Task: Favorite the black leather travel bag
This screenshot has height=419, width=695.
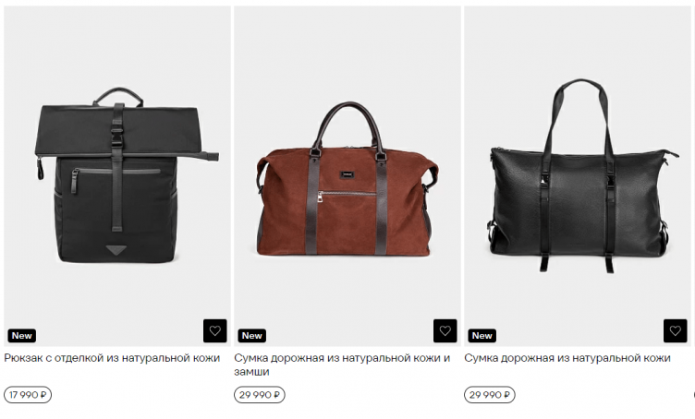Action: [675, 330]
